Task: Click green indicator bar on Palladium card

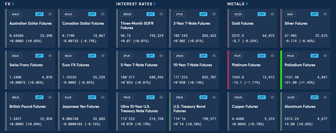Action: (281, 70)
